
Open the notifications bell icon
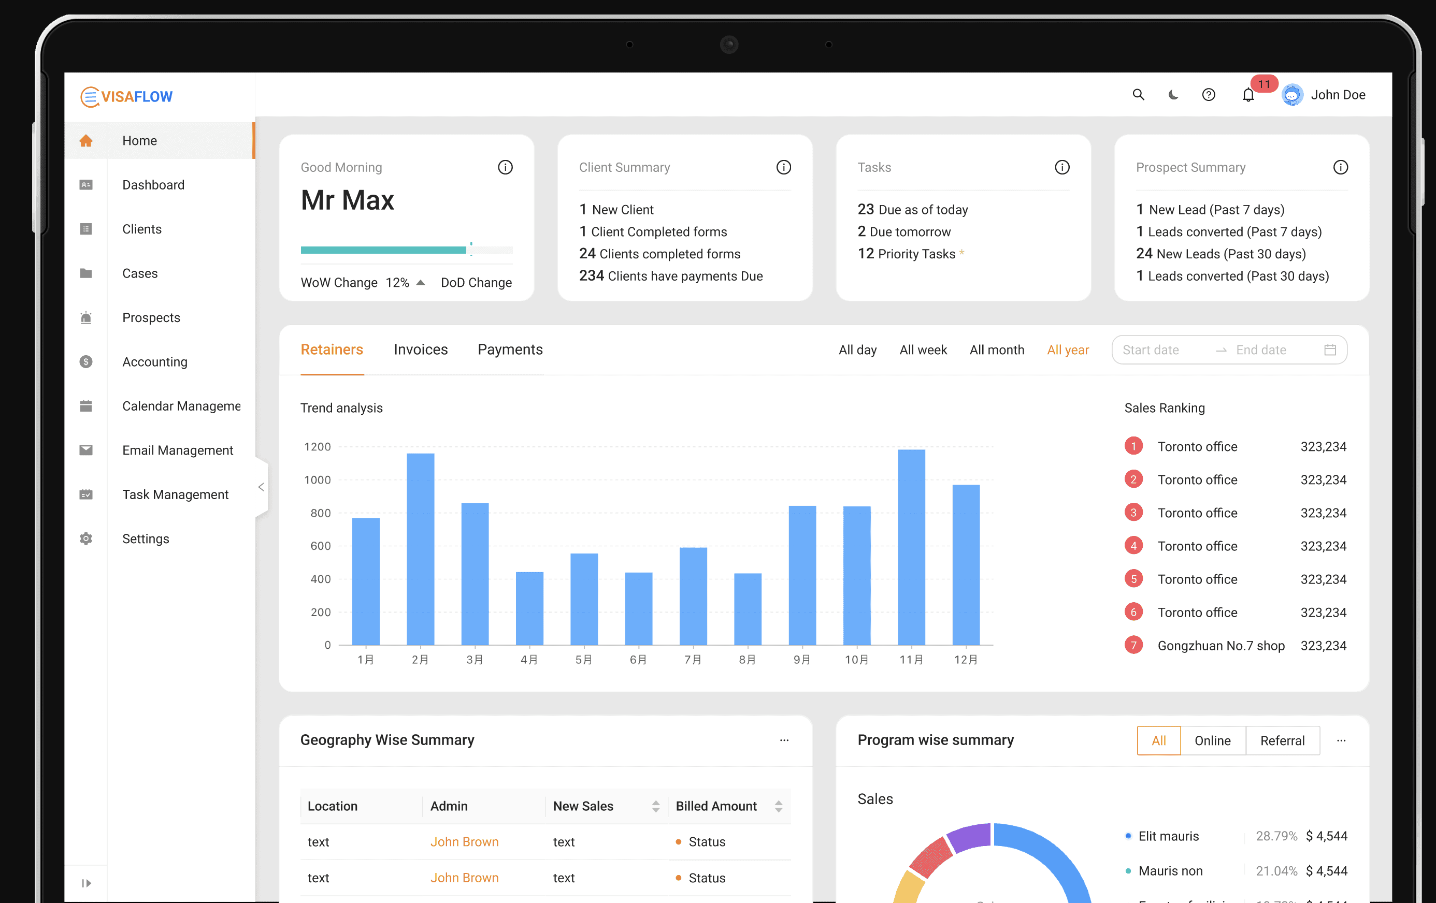point(1247,95)
